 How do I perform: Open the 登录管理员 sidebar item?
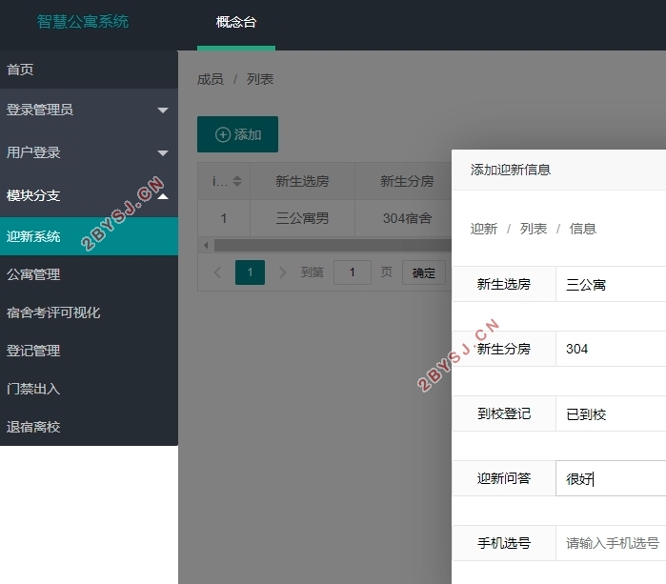point(89,110)
